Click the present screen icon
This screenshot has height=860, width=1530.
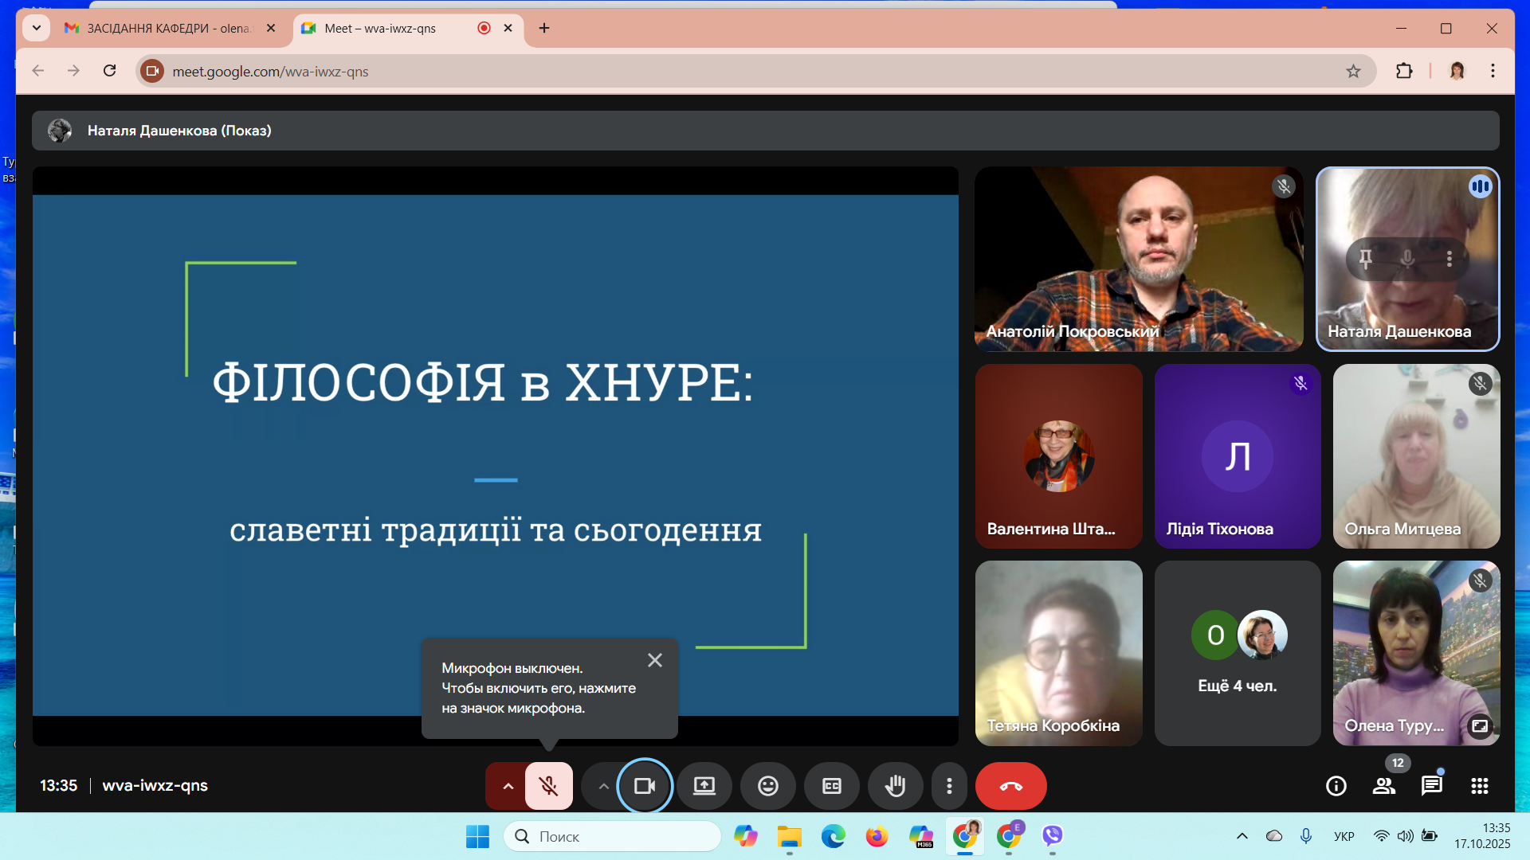point(704,786)
